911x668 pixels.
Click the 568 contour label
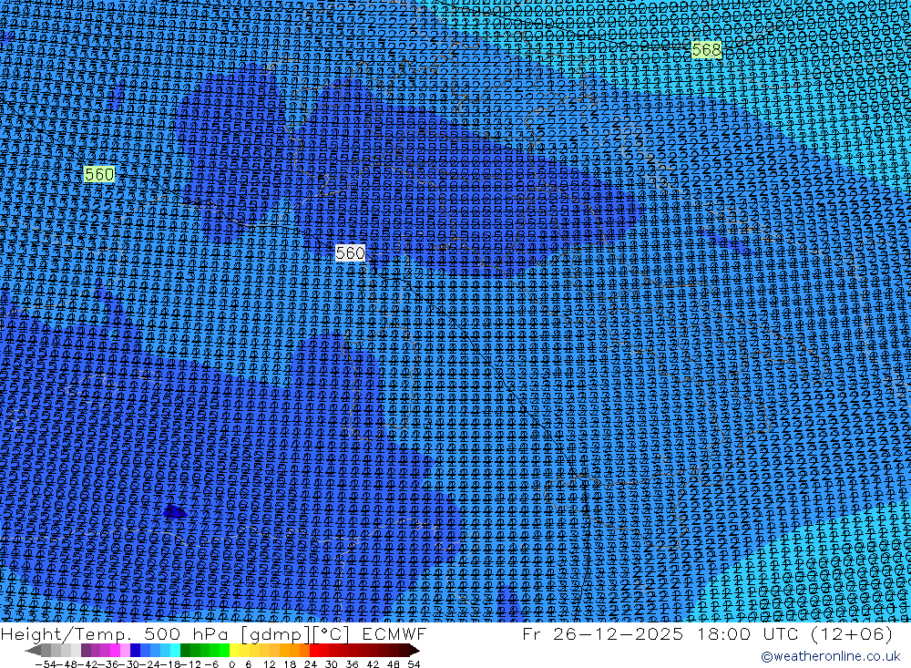tap(707, 50)
